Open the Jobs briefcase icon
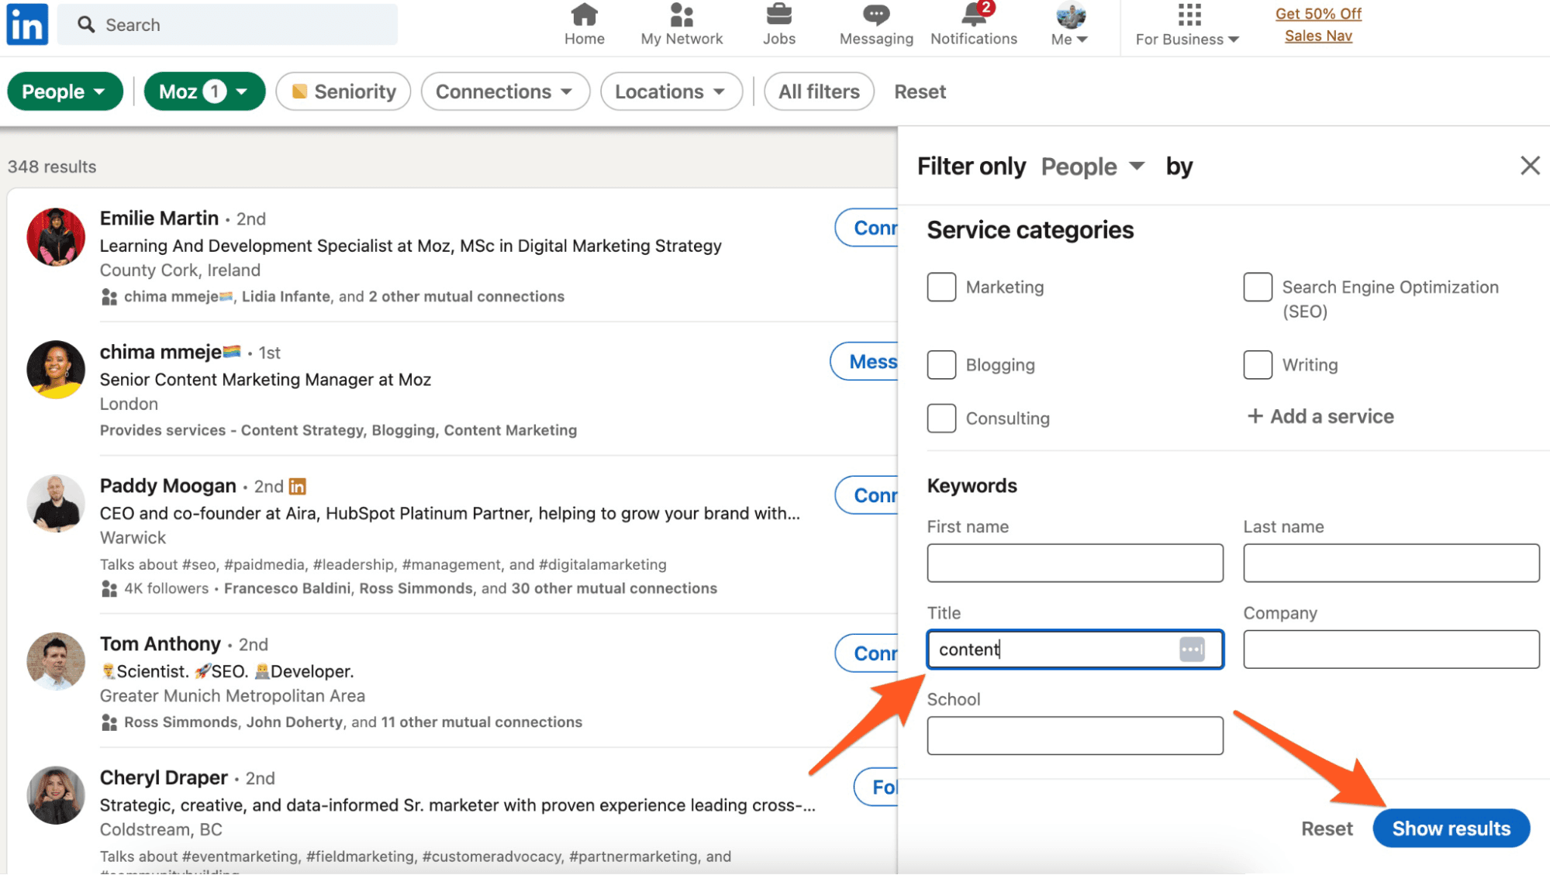 pyautogui.click(x=778, y=15)
